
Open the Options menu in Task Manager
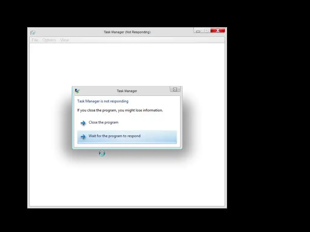pyautogui.click(x=49, y=40)
